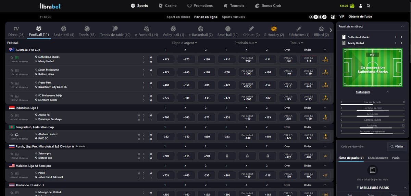This screenshot has height=196, width=411.
Task: Click the Code de réservation input field
Action: coord(361,147)
